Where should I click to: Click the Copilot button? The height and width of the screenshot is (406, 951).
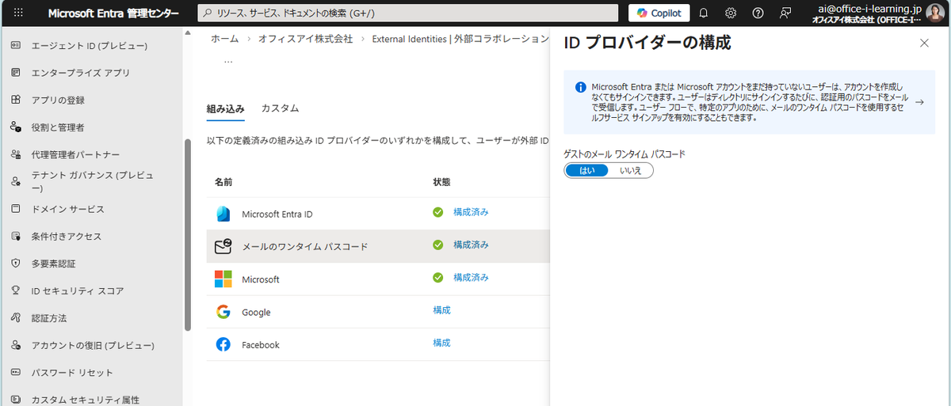pyautogui.click(x=659, y=13)
